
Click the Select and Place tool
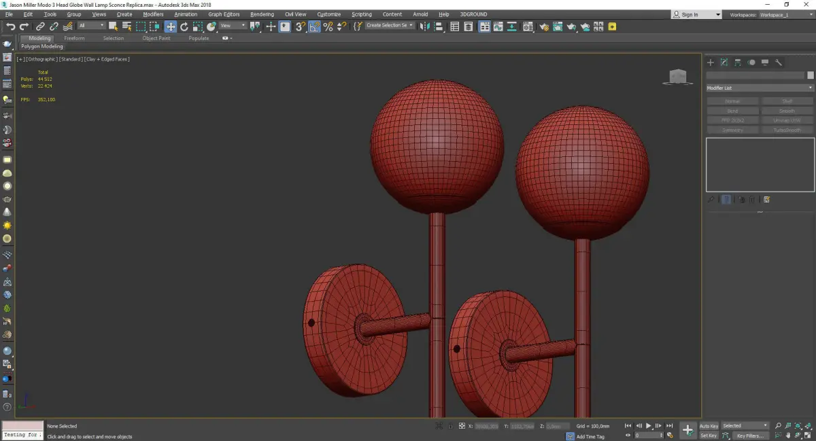211,27
